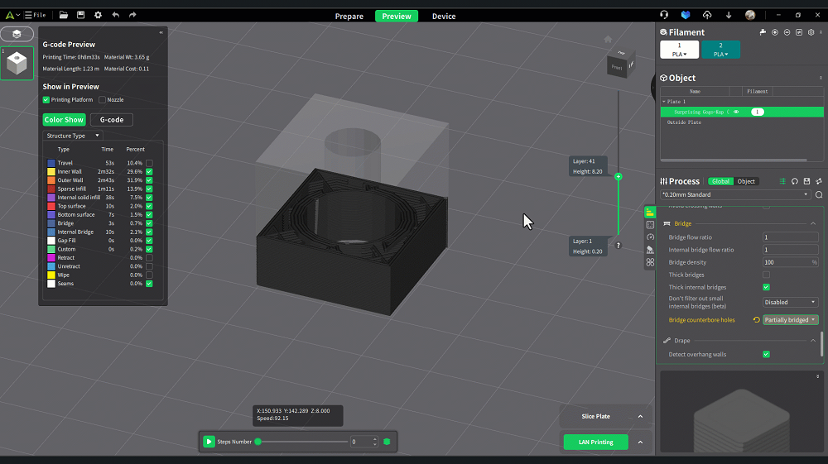Open the Support settings side tab icon

click(650, 250)
